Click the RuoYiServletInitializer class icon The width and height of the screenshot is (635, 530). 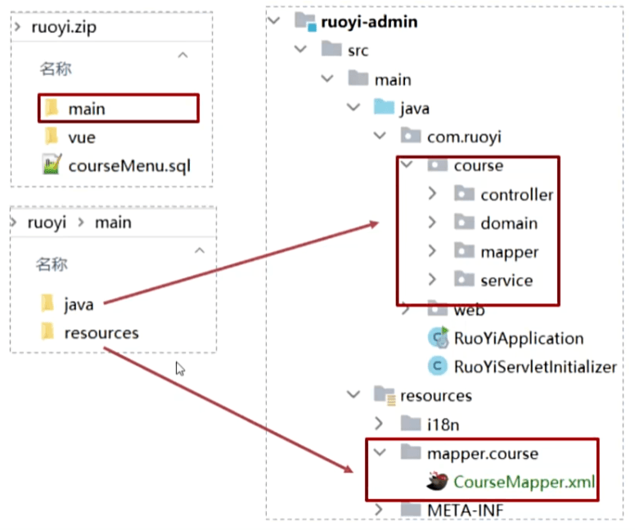click(x=437, y=366)
